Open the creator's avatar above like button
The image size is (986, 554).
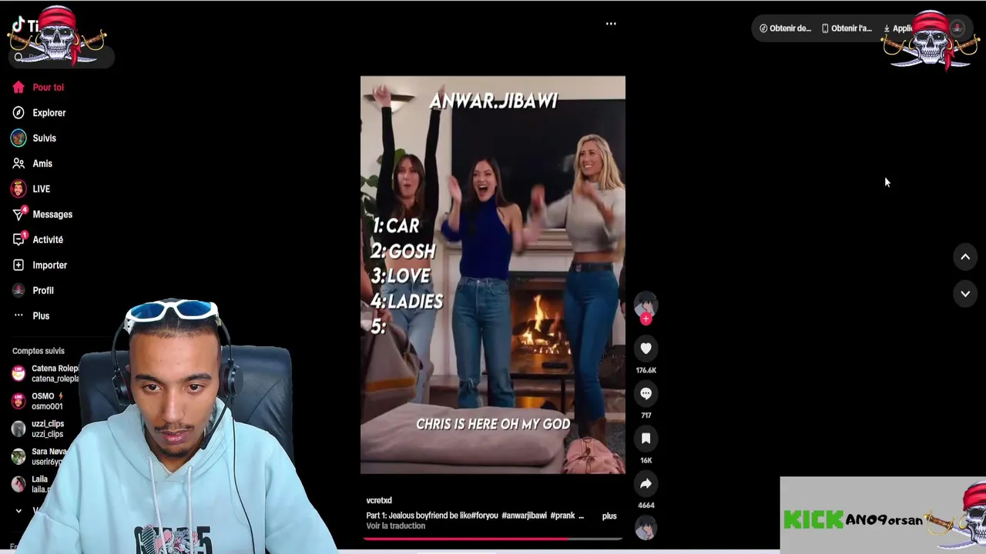(646, 304)
